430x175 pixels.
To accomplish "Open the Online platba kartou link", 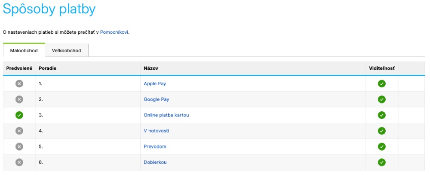I will tap(166, 115).
